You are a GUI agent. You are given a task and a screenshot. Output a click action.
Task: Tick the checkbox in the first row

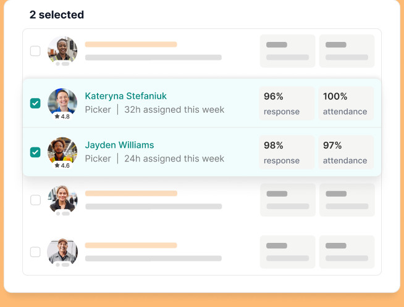35,51
